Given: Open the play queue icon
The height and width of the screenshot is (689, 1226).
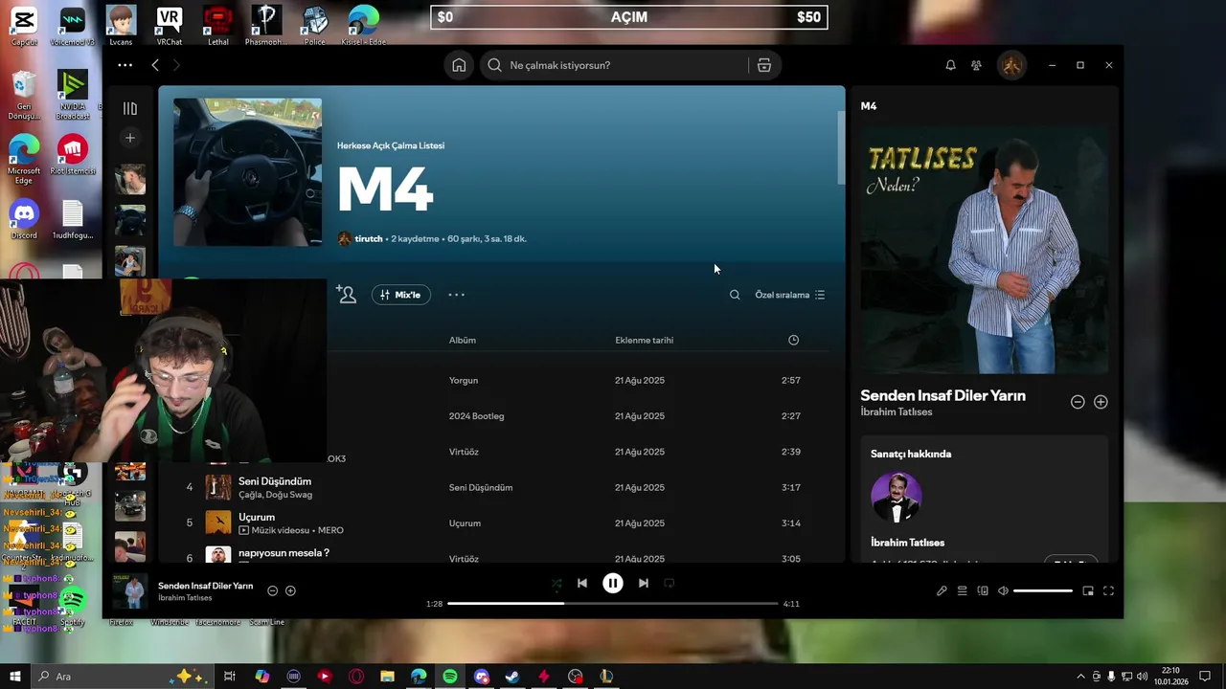Looking at the screenshot, I should click(963, 591).
